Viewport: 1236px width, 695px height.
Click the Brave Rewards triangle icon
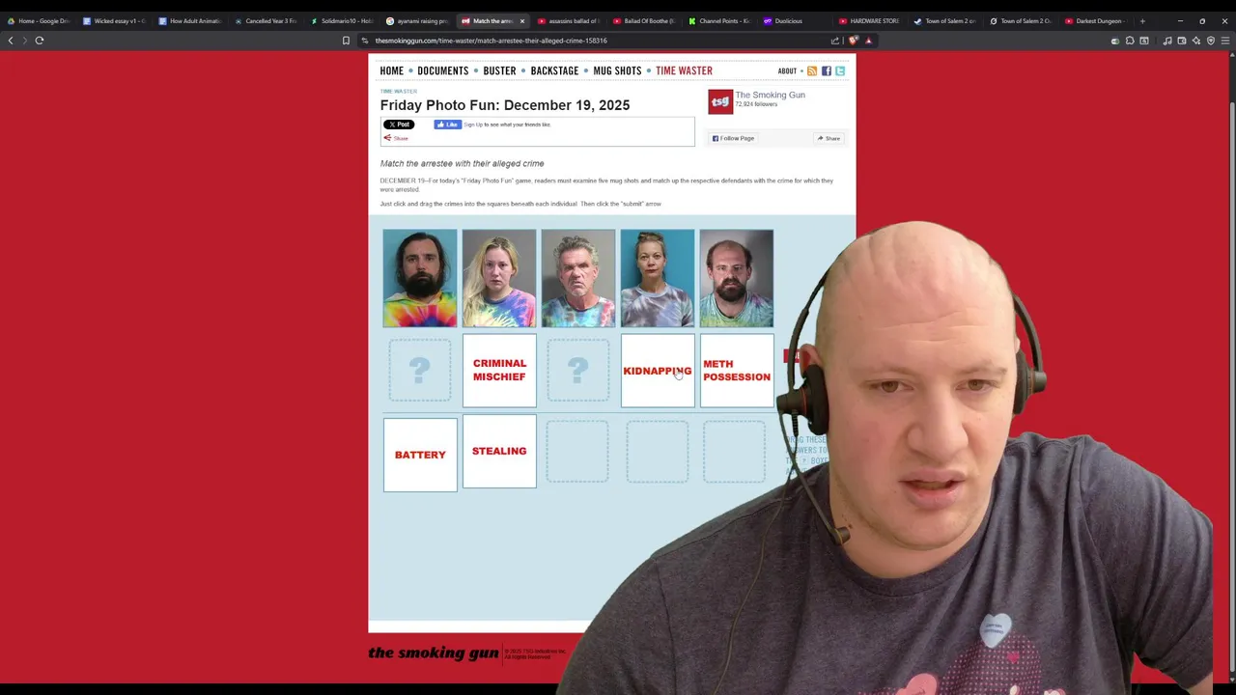[868, 41]
